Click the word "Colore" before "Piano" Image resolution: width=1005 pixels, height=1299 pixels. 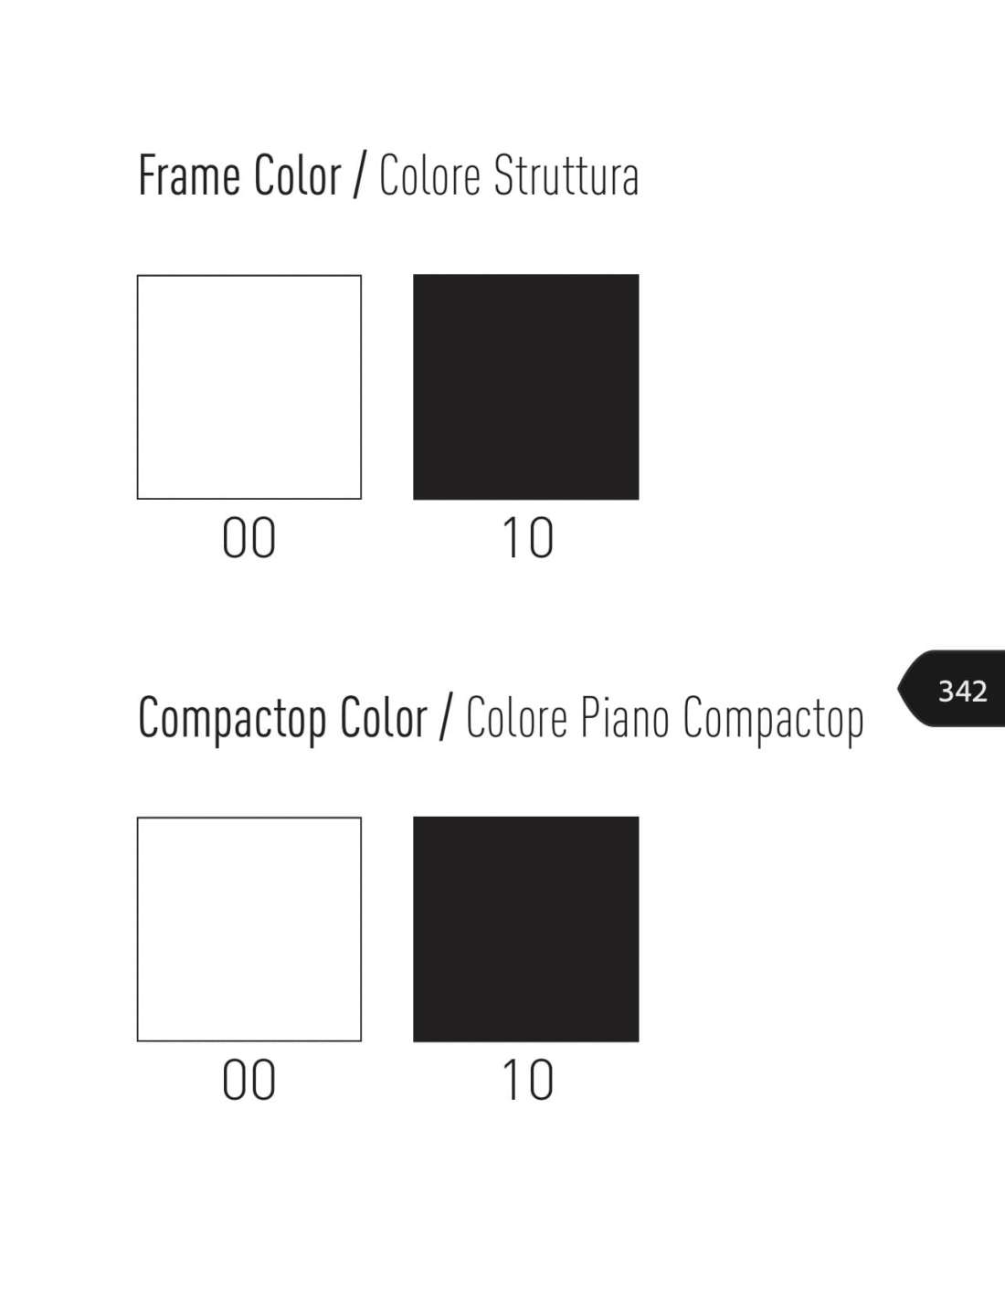(x=516, y=718)
